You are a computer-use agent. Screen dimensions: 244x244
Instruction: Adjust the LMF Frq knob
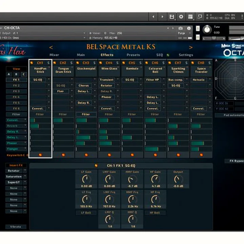click(x=109, y=200)
